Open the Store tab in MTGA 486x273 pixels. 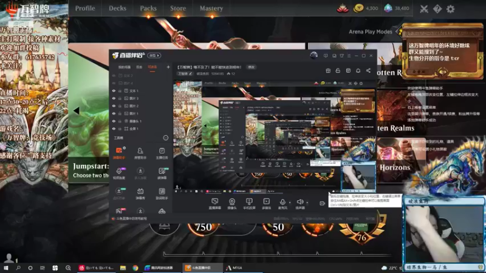coord(178,8)
